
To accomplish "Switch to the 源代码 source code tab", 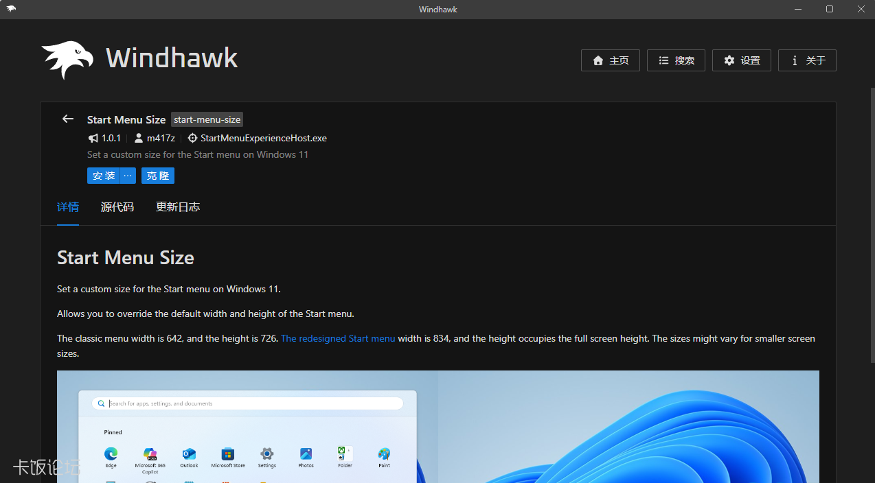I will point(117,207).
